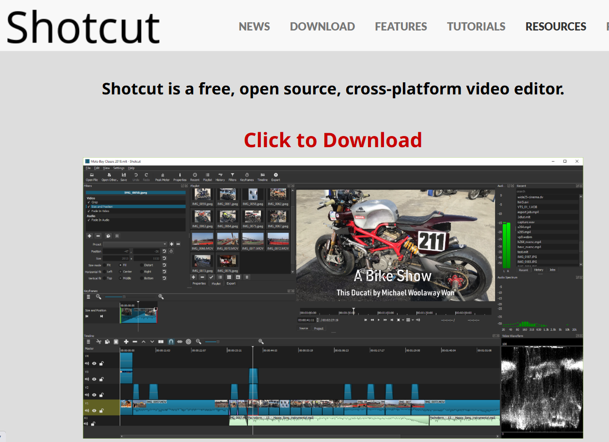Click the Open Other toolbar icon
This screenshot has width=609, height=442.
pyautogui.click(x=110, y=177)
